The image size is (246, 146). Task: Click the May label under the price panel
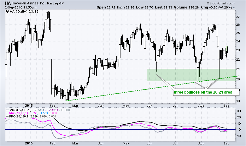tap(126, 106)
